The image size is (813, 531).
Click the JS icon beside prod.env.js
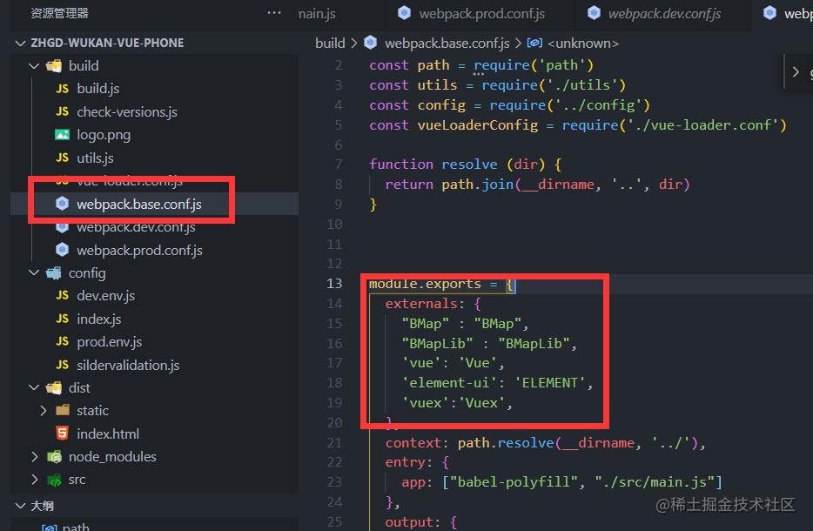pyautogui.click(x=62, y=341)
